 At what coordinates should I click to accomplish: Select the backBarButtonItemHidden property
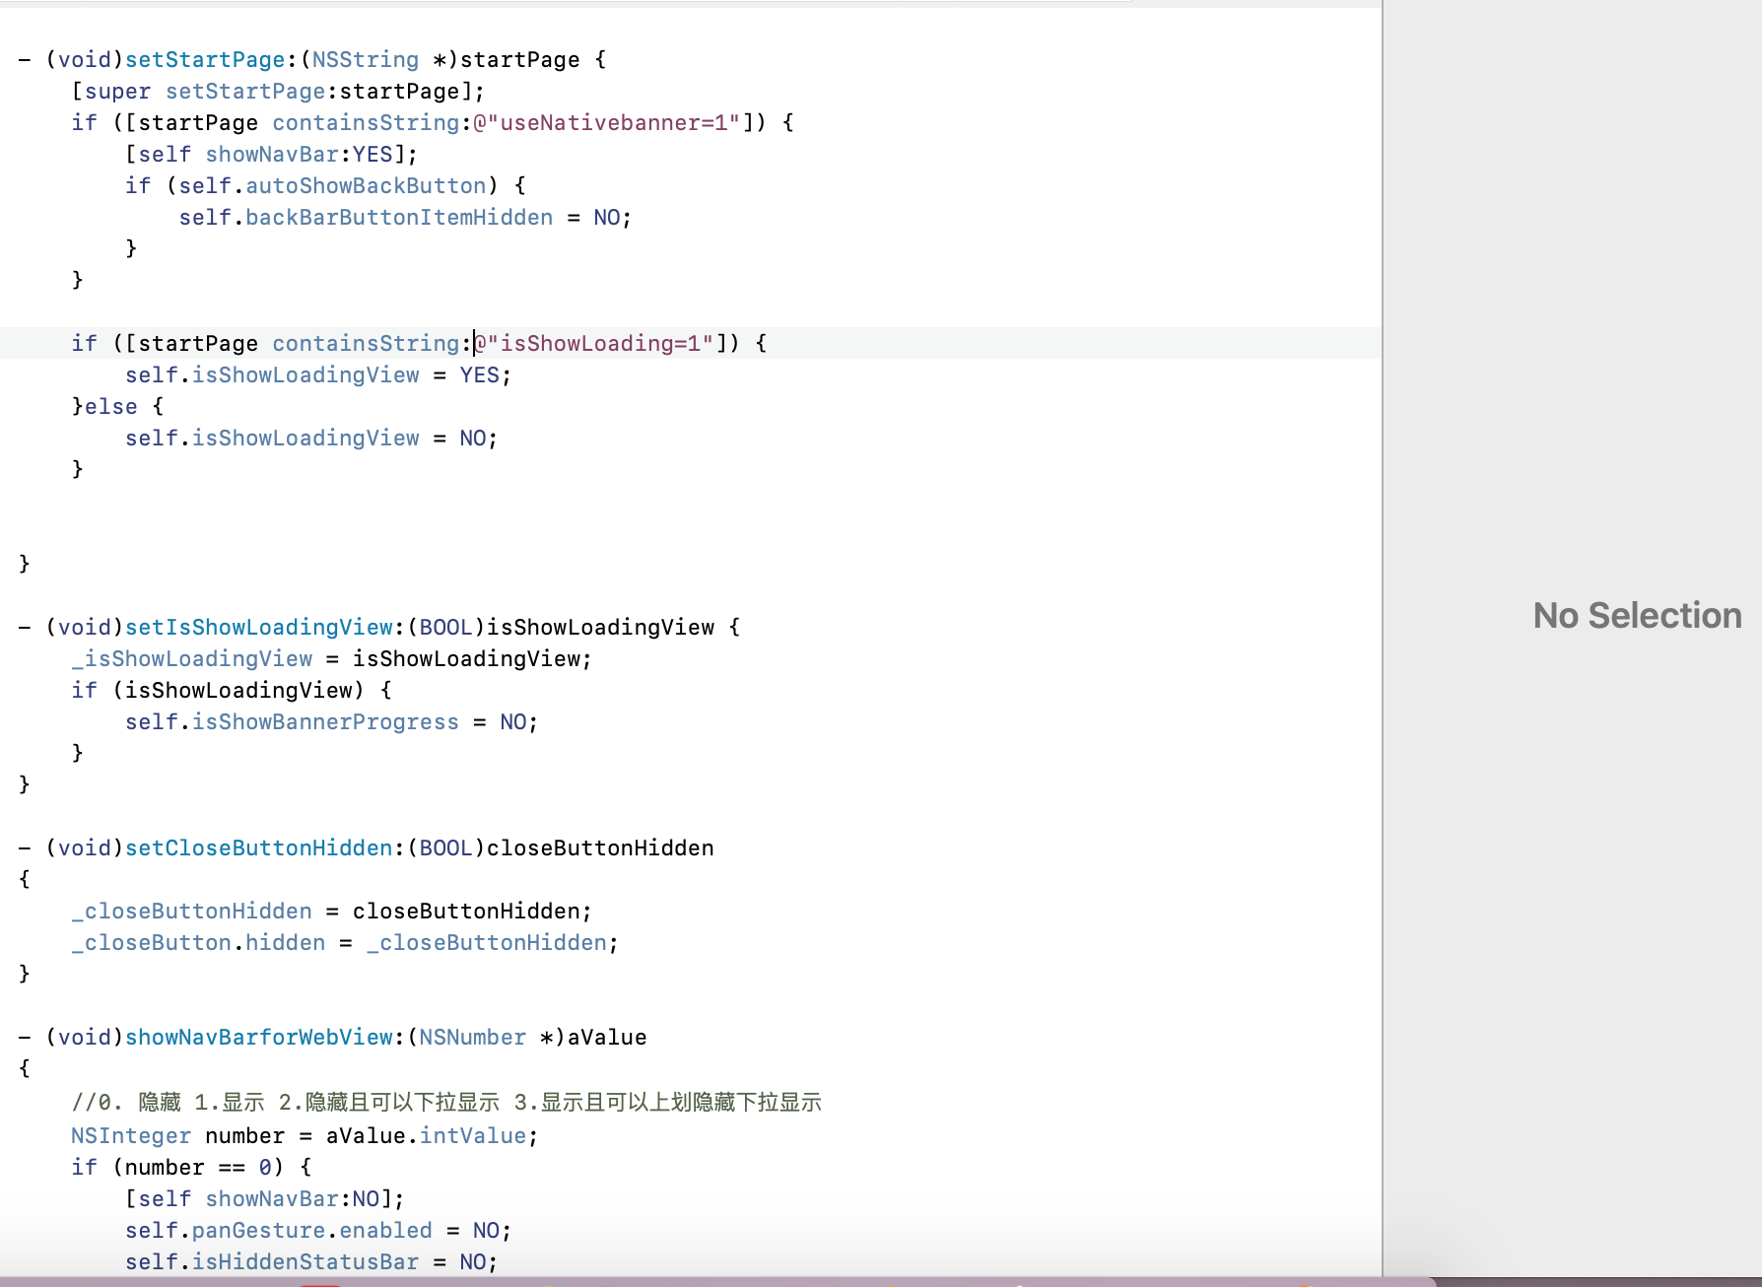coord(396,217)
